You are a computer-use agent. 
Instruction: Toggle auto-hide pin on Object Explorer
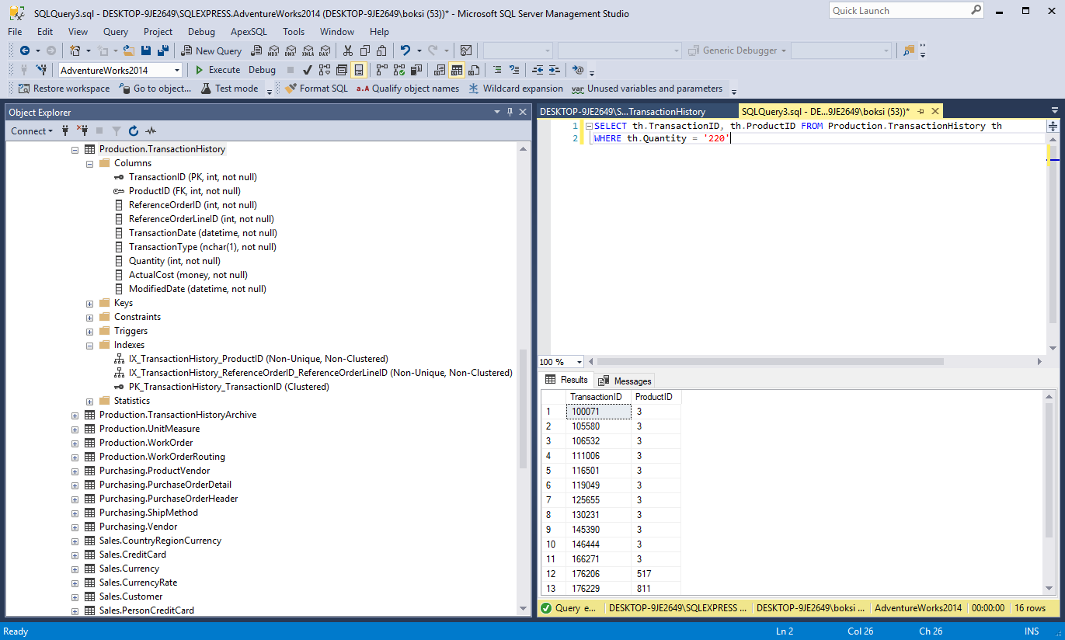coord(510,113)
